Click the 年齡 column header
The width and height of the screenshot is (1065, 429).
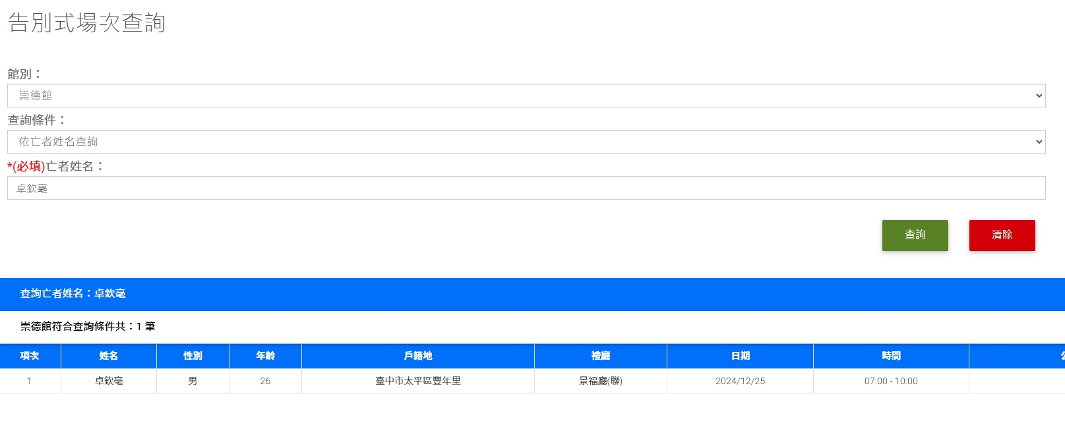[265, 356]
